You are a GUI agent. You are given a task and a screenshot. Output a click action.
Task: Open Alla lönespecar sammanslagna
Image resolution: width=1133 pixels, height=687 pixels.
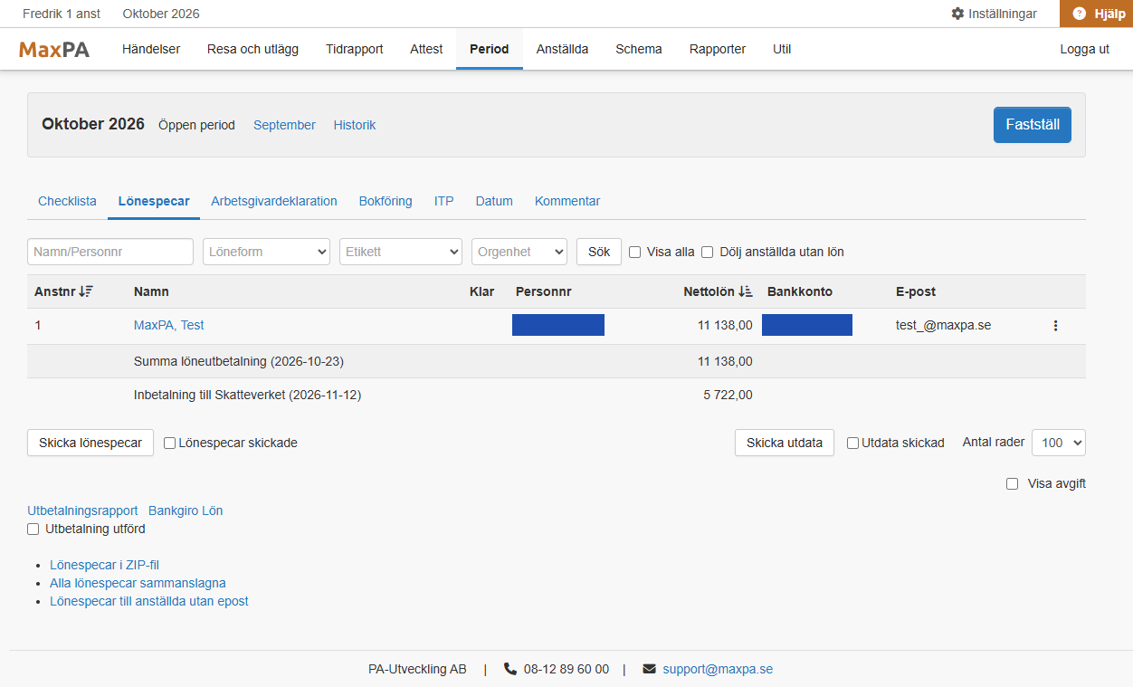pyautogui.click(x=138, y=584)
